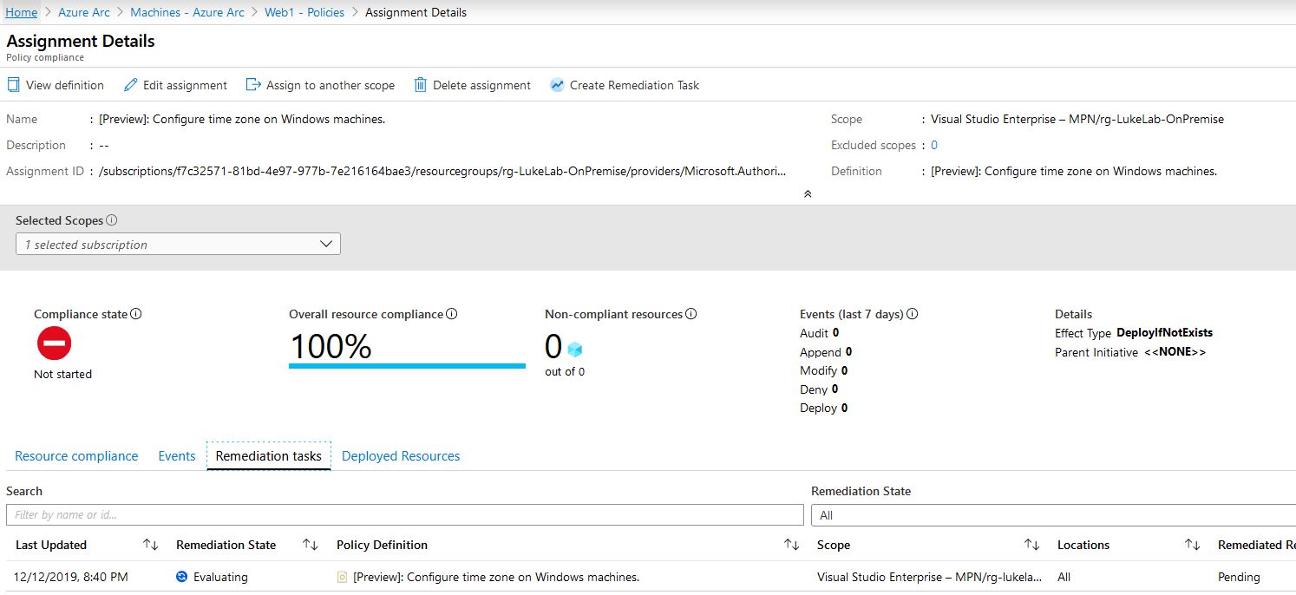
Task: Click the 100% compliance value
Action: [331, 346]
